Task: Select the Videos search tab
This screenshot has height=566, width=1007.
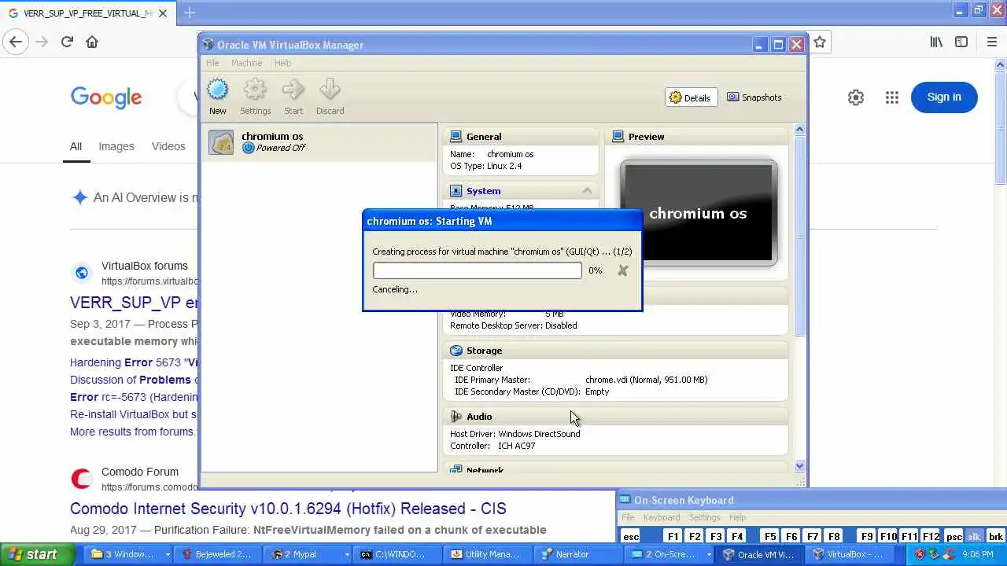Action: pos(168,146)
